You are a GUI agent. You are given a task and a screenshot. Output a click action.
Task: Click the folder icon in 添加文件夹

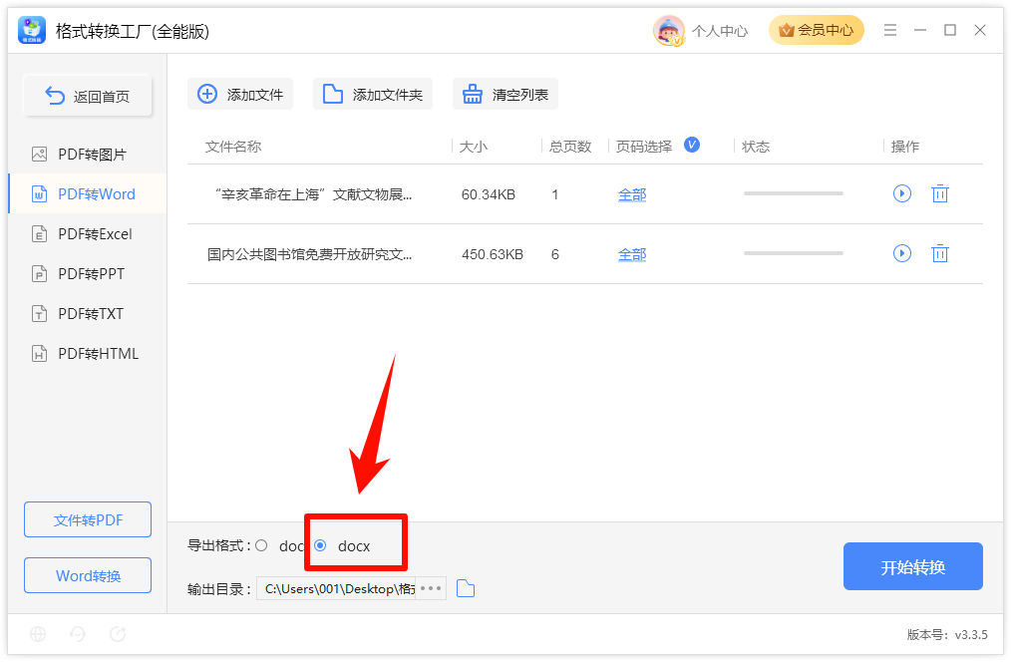pyautogui.click(x=333, y=94)
